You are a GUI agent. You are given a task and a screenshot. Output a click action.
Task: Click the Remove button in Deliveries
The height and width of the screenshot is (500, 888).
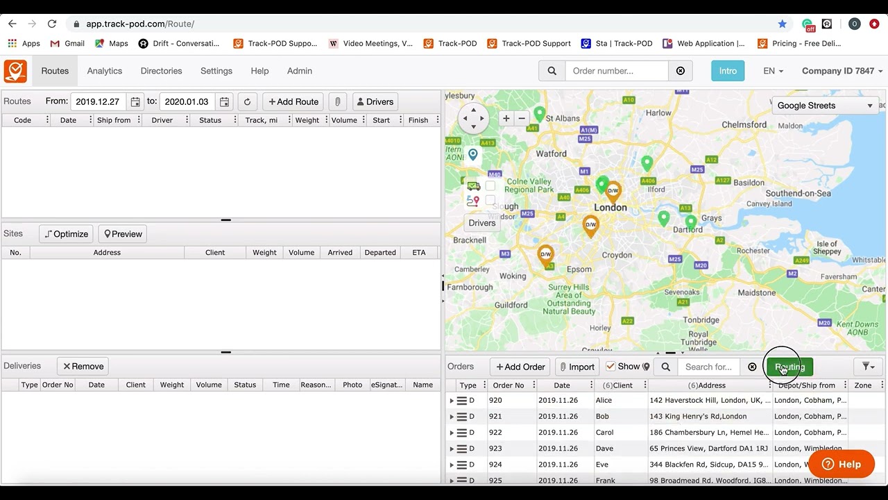83,366
